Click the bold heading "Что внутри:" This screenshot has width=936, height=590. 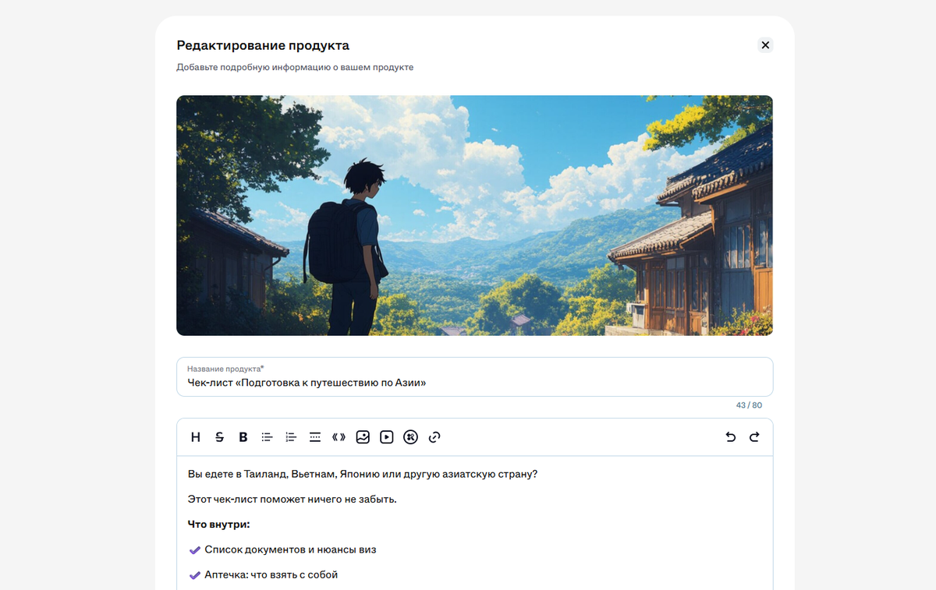(218, 525)
